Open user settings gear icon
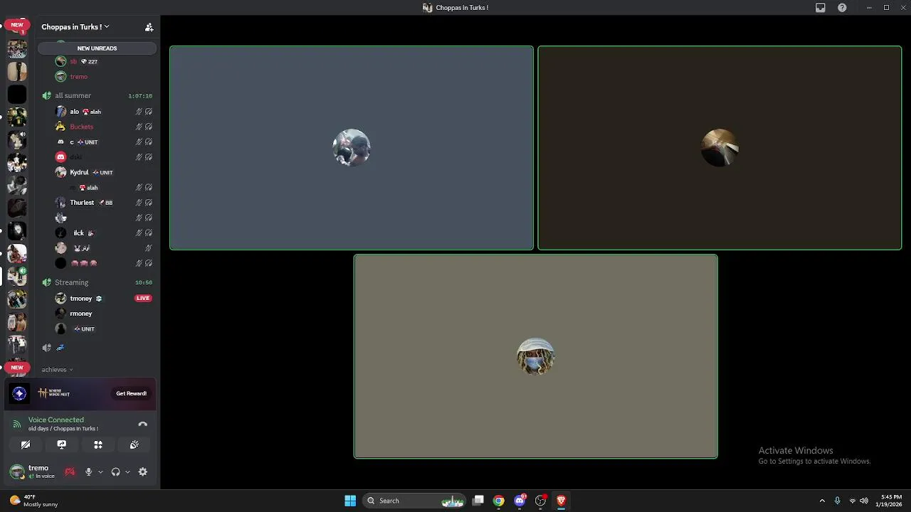Viewport: 911px width, 512px height. point(143,471)
